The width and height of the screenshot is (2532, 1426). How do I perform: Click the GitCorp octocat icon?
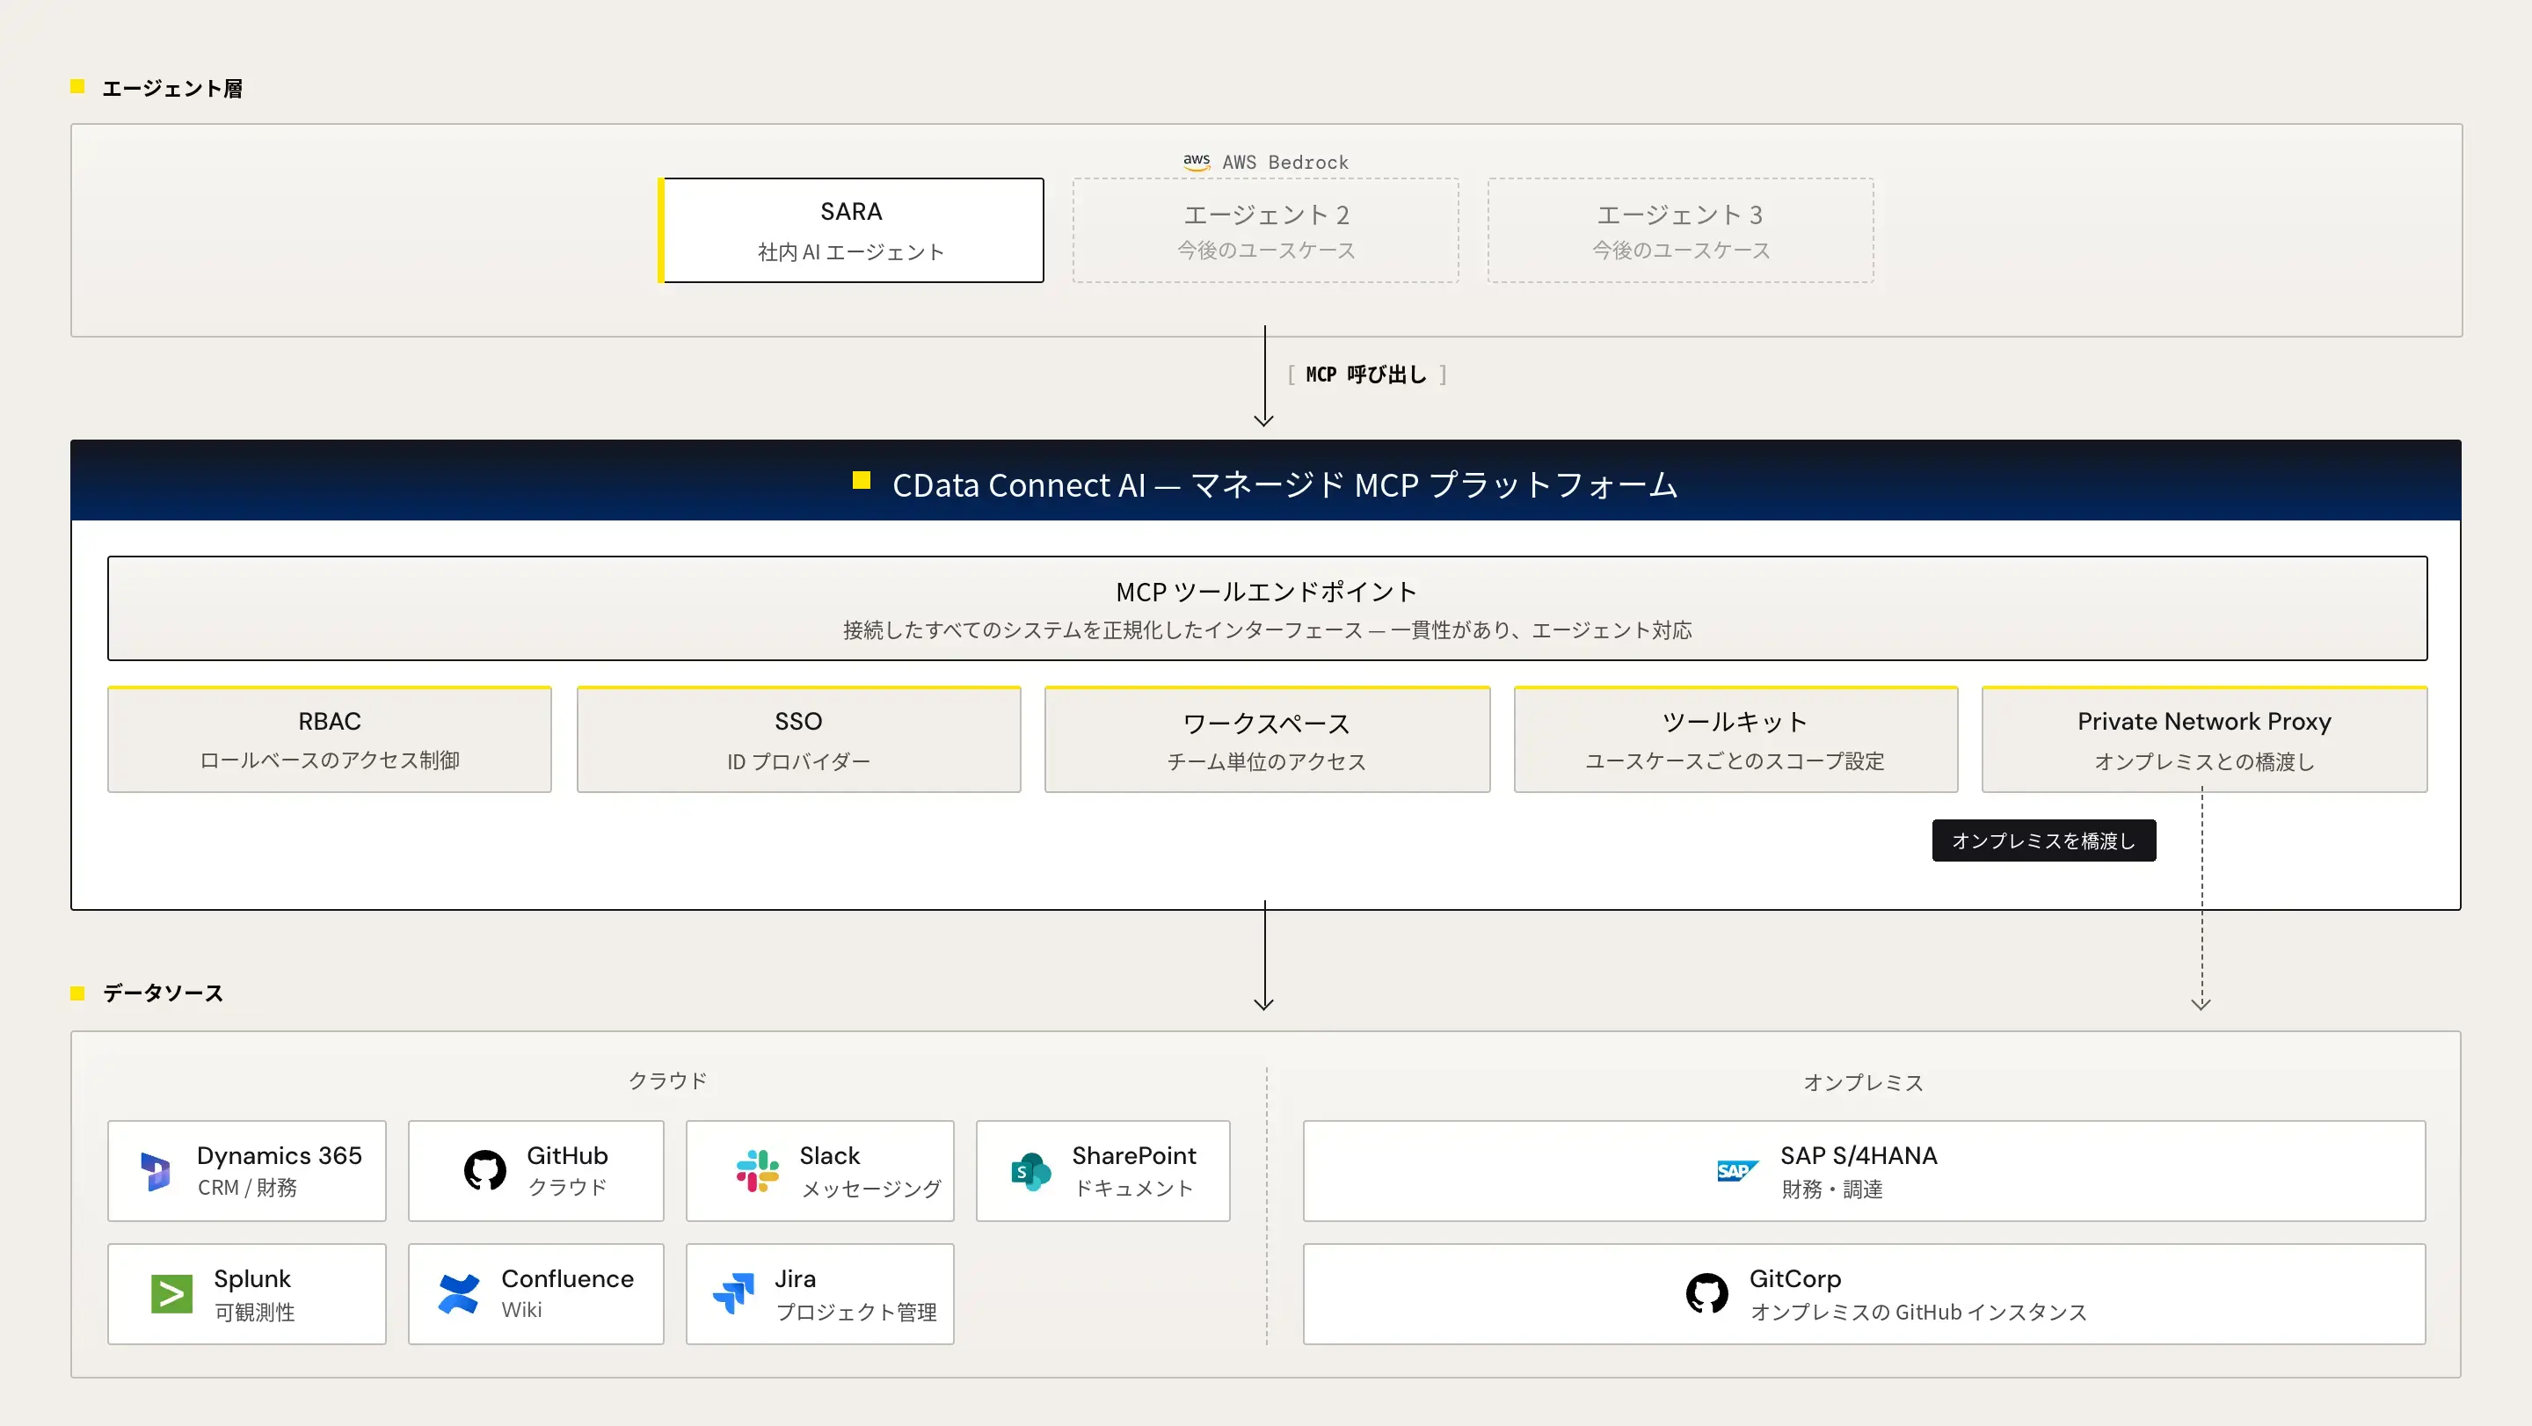[x=1706, y=1293]
